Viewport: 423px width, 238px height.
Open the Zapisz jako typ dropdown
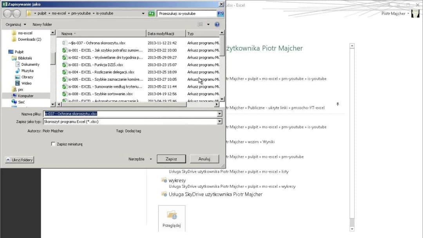[219, 121]
